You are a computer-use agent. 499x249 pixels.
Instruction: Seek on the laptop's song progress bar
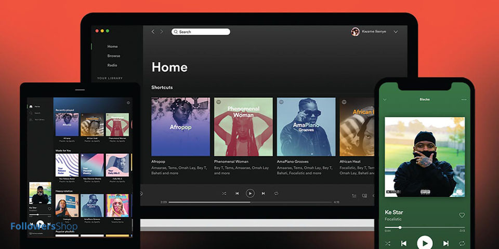coord(250,202)
